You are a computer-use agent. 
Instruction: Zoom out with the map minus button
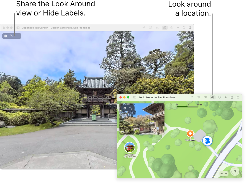[221, 173]
